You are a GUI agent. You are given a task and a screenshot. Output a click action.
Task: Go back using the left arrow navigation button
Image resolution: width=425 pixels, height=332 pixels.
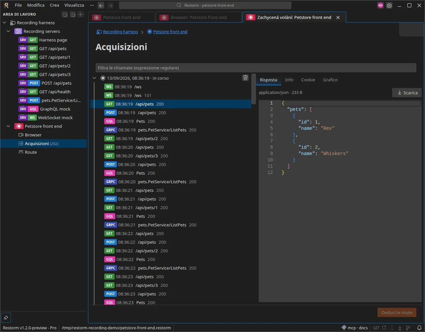tap(101, 5)
